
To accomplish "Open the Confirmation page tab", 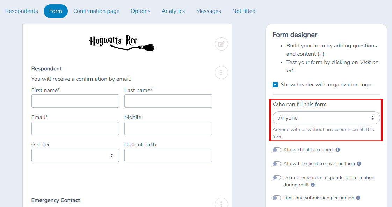I will pos(96,11).
